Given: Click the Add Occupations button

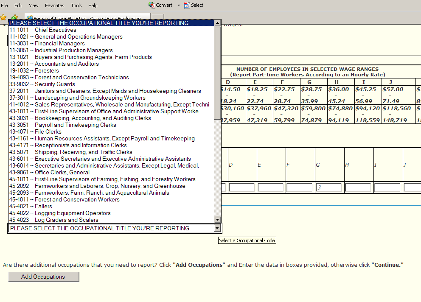Looking at the screenshot, I should 43,277.
